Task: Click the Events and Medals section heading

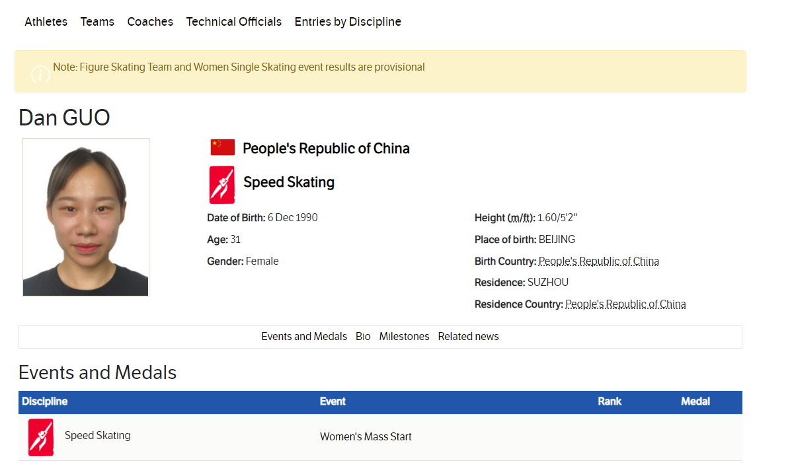Action: (x=97, y=373)
